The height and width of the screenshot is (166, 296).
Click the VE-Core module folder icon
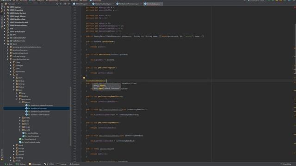tap(8, 44)
